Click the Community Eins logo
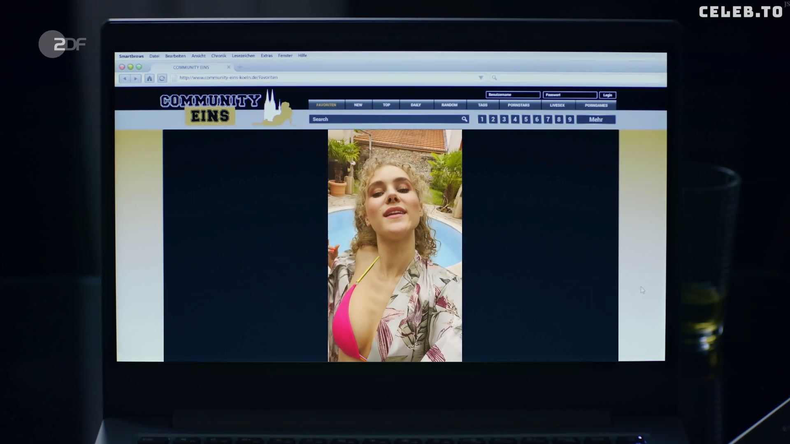This screenshot has height=444, width=790. [x=227, y=108]
